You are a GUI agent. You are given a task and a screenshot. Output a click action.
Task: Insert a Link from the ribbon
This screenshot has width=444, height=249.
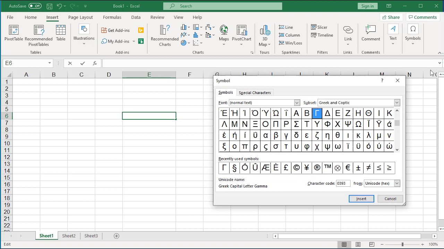pos(348,35)
